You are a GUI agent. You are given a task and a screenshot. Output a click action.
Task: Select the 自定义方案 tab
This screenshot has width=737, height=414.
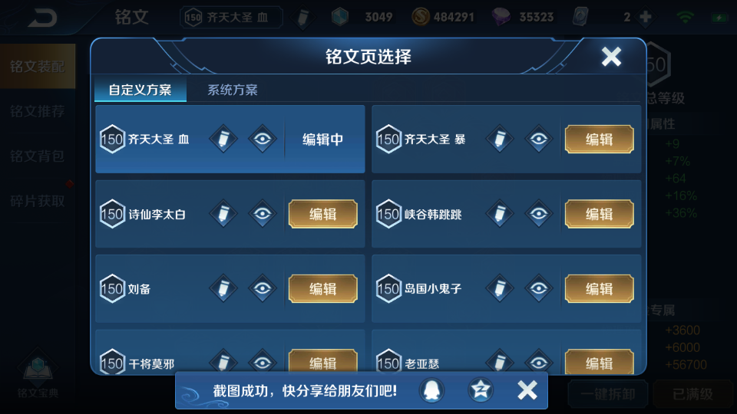(140, 90)
